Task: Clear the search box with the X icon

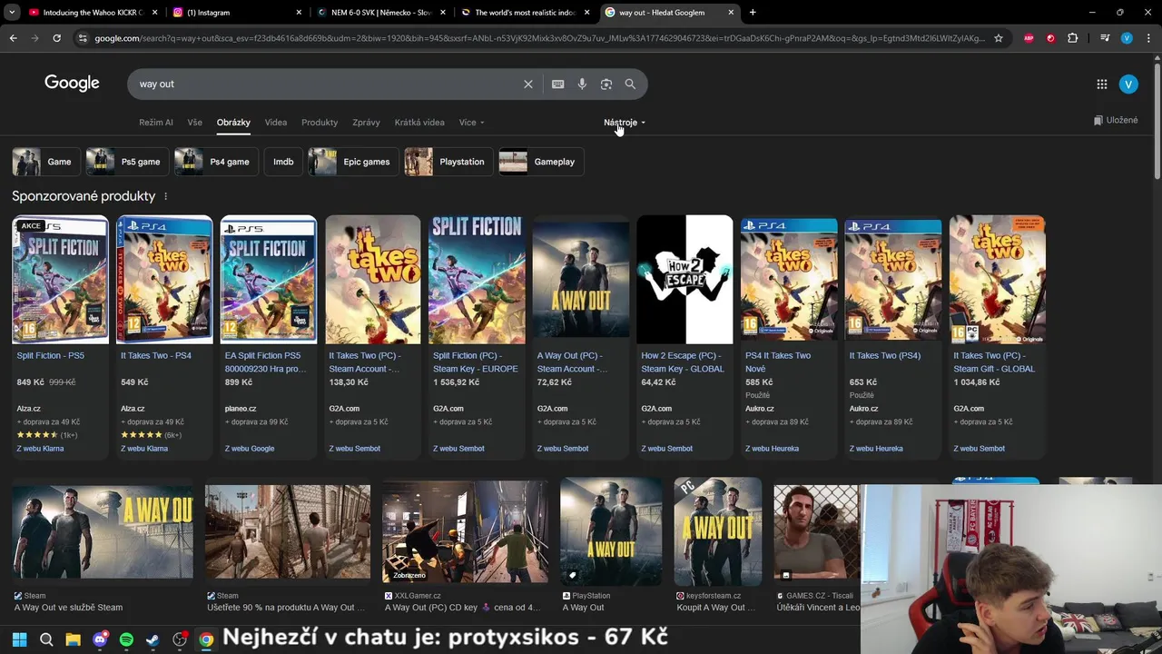Action: point(528,84)
